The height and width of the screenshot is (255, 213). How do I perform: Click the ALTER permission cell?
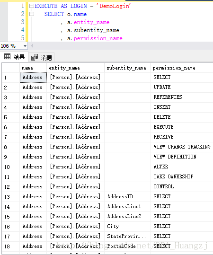[x=182, y=167]
